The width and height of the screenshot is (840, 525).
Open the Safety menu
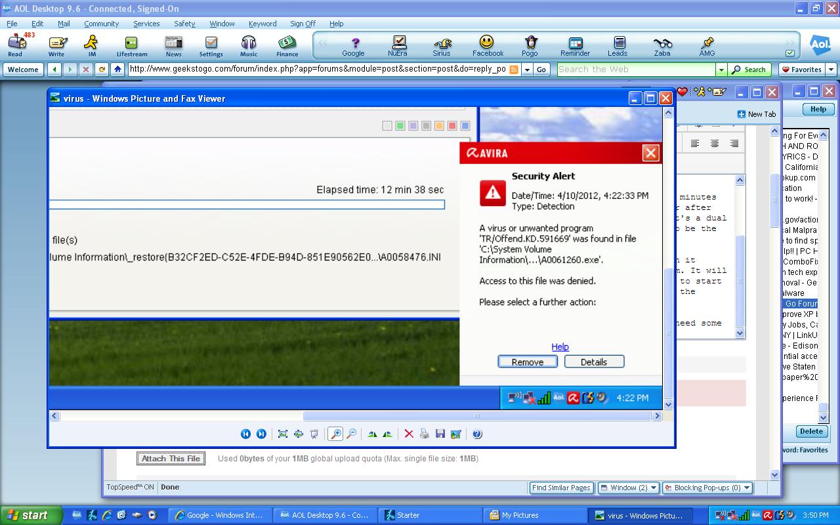pos(184,23)
